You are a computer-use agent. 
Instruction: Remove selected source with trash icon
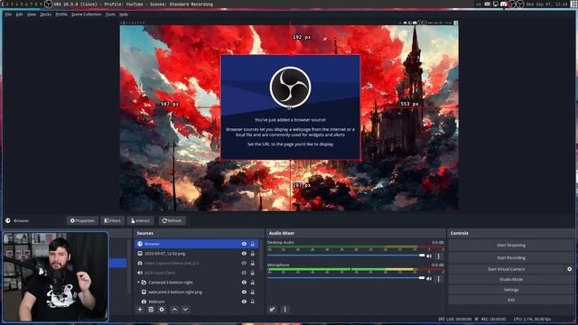(151, 310)
